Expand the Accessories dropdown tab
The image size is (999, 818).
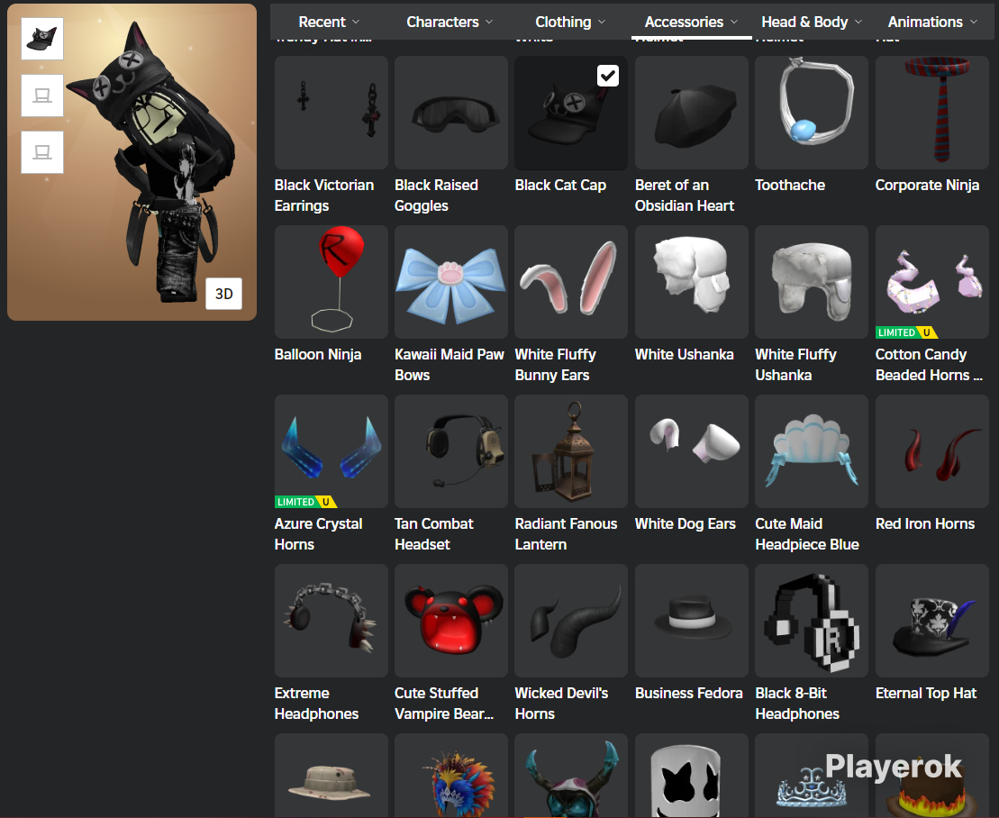coord(691,22)
